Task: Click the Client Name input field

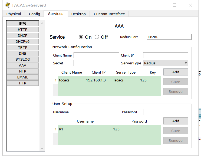Action: tap(96, 55)
